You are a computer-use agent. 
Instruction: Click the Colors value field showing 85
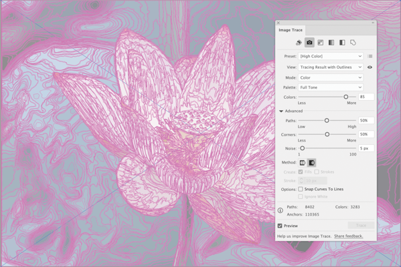pyautogui.click(x=366, y=97)
